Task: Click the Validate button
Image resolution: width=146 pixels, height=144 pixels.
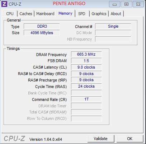Action: pyautogui.click(x=101, y=139)
